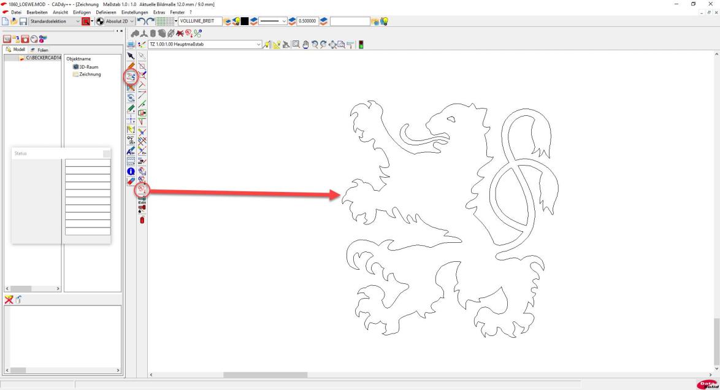Click the red percent icon in 3D toolbar
The image size is (720, 390).
197,33
